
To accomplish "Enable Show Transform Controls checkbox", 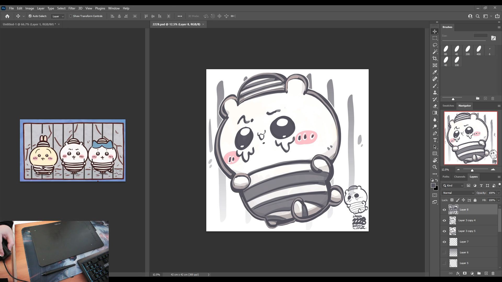I will [x=71, y=16].
